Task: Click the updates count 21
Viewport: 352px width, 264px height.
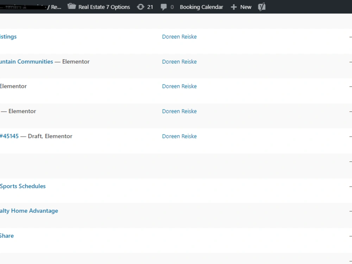Action: (150, 7)
